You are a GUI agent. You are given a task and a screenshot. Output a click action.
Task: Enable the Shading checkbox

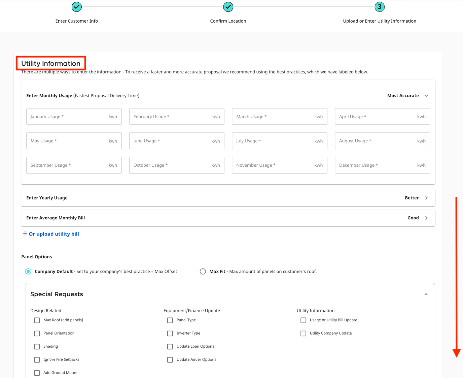click(37, 346)
